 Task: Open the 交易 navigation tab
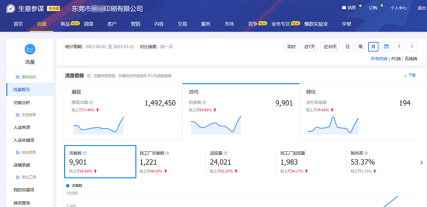[182, 24]
